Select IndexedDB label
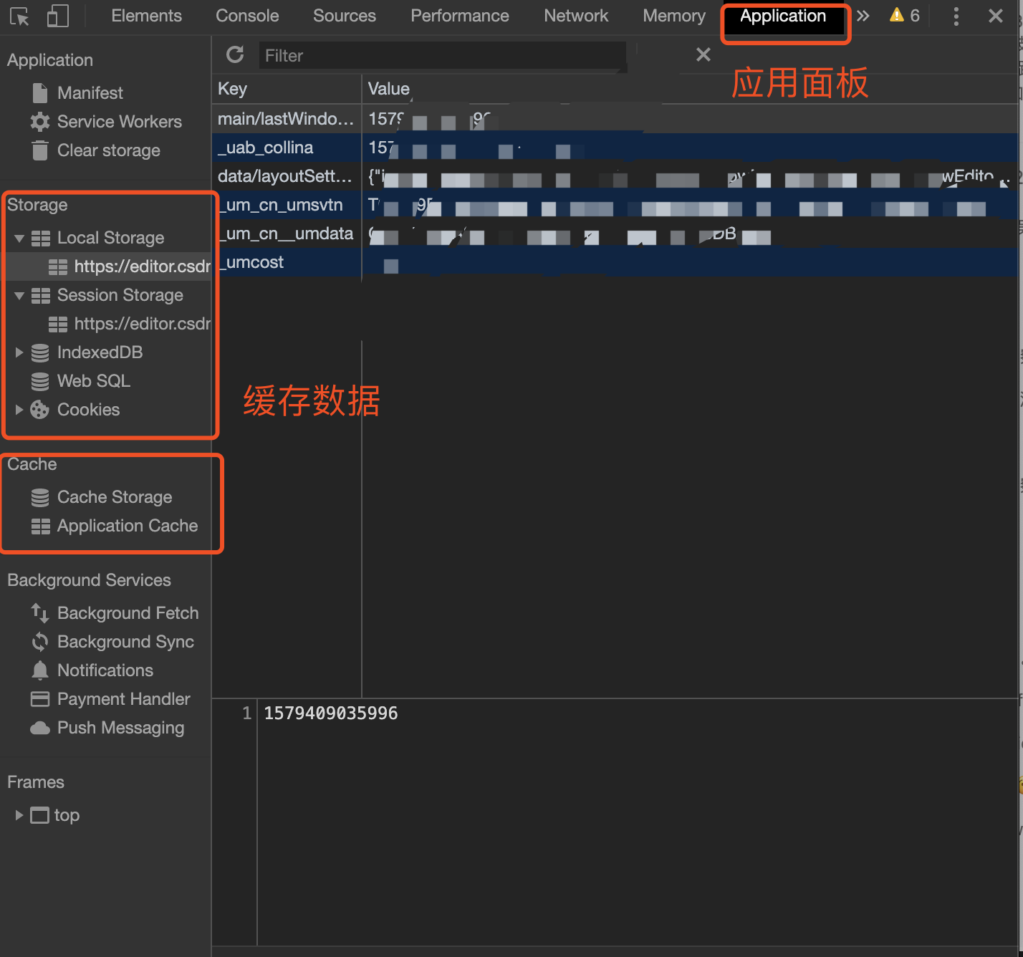Screen dimensions: 1023x957 (x=100, y=352)
